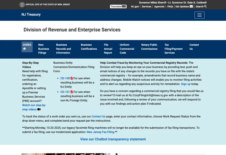Click the NJ Treasury header link

coord(31,14)
